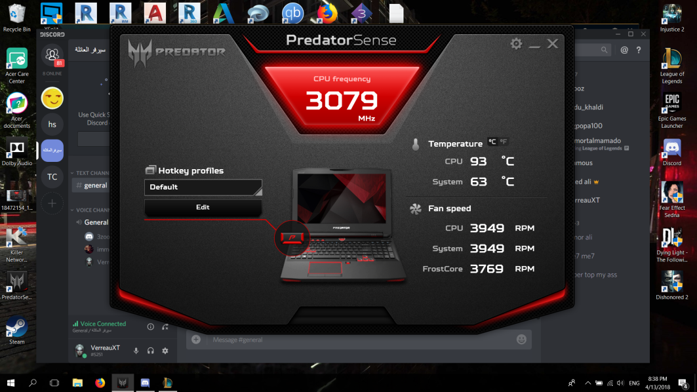Click the Voice Connected status text
Viewport: 697px width, 392px height.
click(x=103, y=324)
